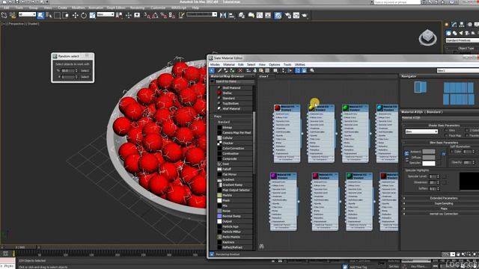Screen dimensions: 479x269
Task: Click the white Specular color swatch
Action: (429, 163)
